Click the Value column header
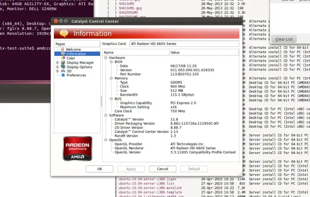310x197 pixels. click(x=175, y=53)
